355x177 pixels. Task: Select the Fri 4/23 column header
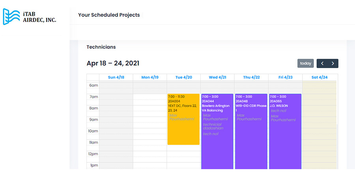pos(286,77)
